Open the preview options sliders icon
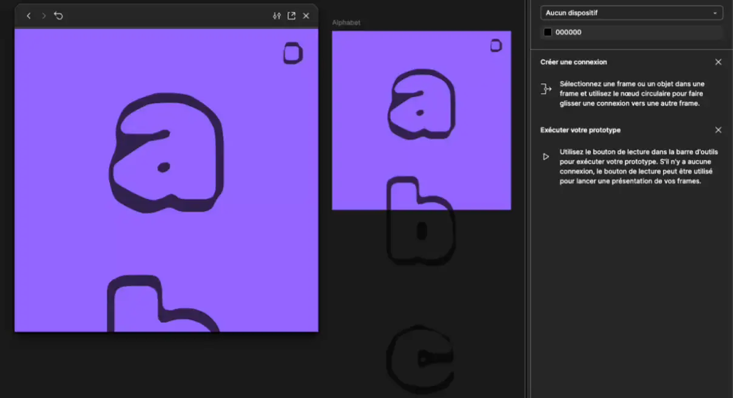The width and height of the screenshot is (733, 398). 277,16
